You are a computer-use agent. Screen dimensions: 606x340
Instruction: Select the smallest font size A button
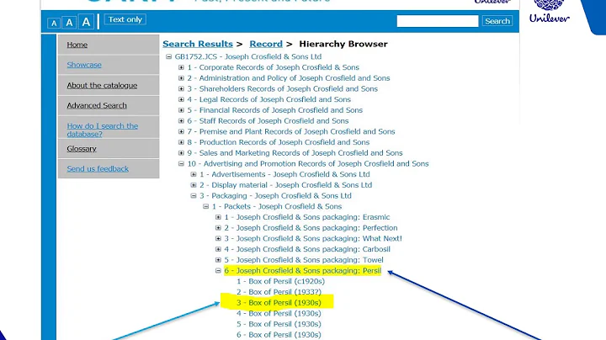pyautogui.click(x=54, y=24)
